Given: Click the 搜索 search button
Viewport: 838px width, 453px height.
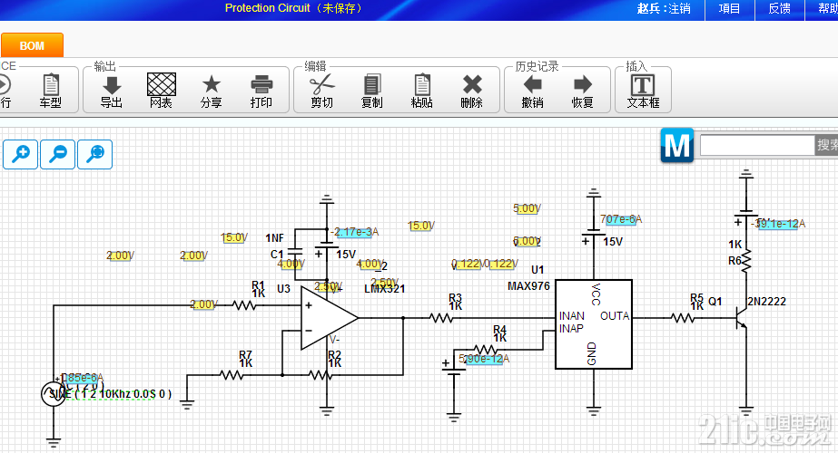Looking at the screenshot, I should point(826,145).
